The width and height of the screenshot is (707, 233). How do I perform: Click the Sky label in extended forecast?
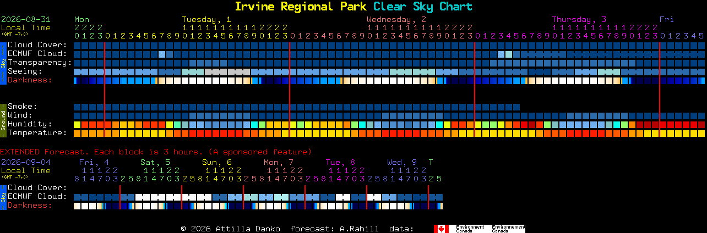click(x=3, y=197)
